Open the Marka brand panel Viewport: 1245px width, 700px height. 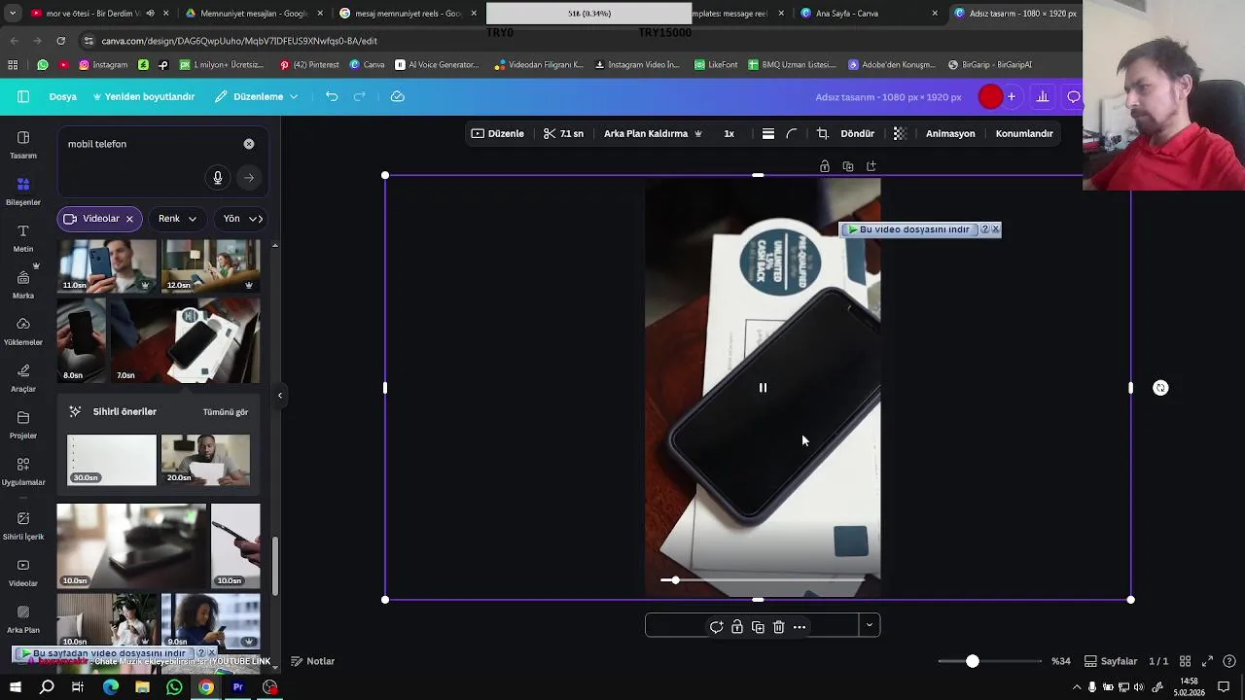(23, 285)
